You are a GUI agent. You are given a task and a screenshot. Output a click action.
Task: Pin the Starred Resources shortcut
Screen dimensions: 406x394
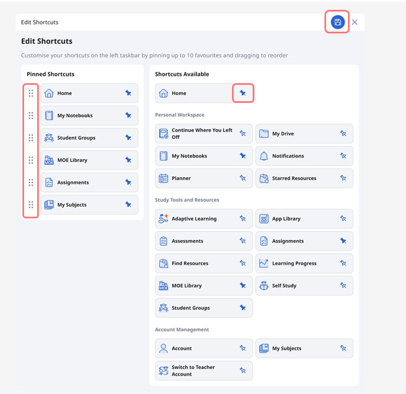click(343, 178)
